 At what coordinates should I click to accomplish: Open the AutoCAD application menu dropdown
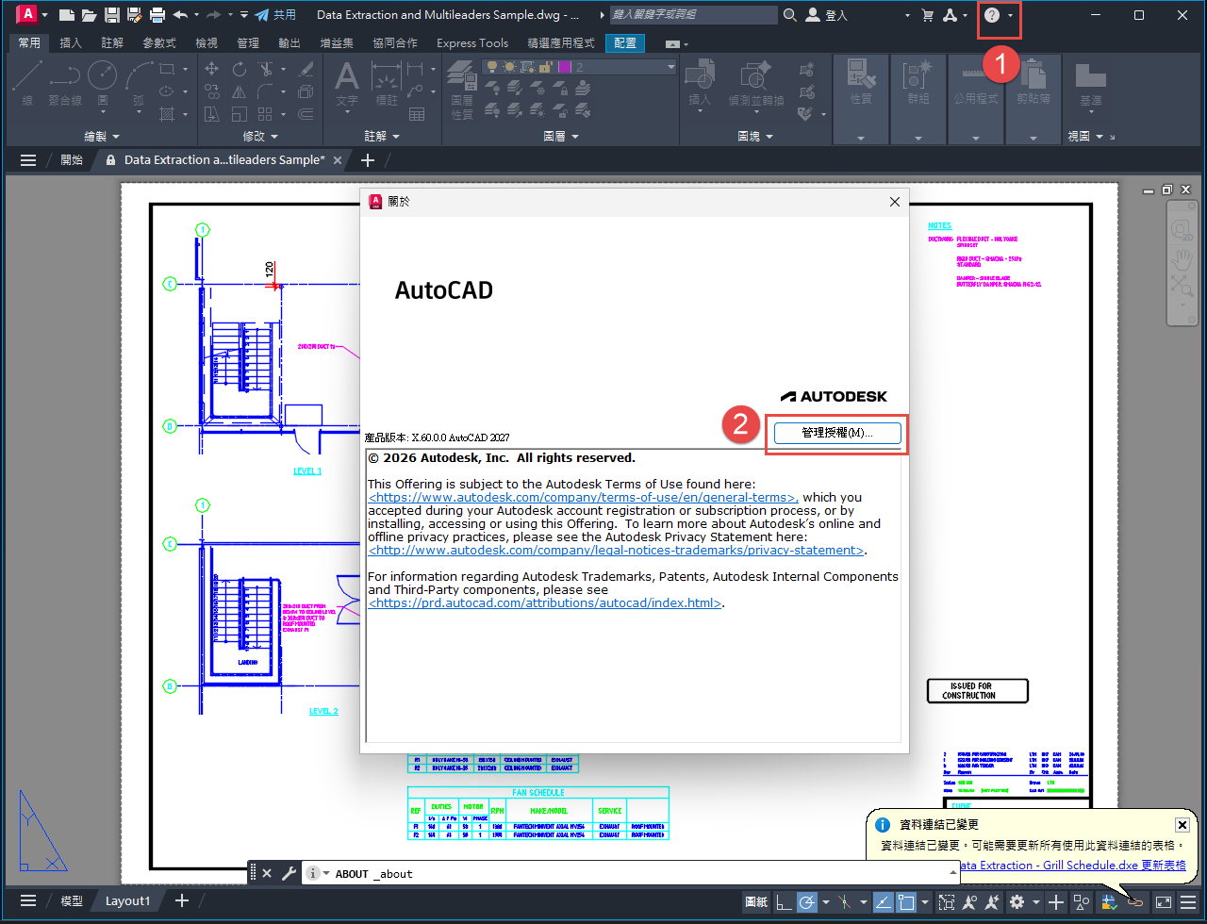[44, 15]
